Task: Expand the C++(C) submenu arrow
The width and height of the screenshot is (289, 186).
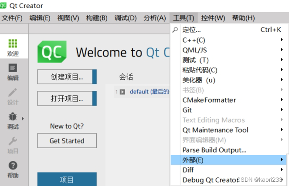Action: pos(282,40)
